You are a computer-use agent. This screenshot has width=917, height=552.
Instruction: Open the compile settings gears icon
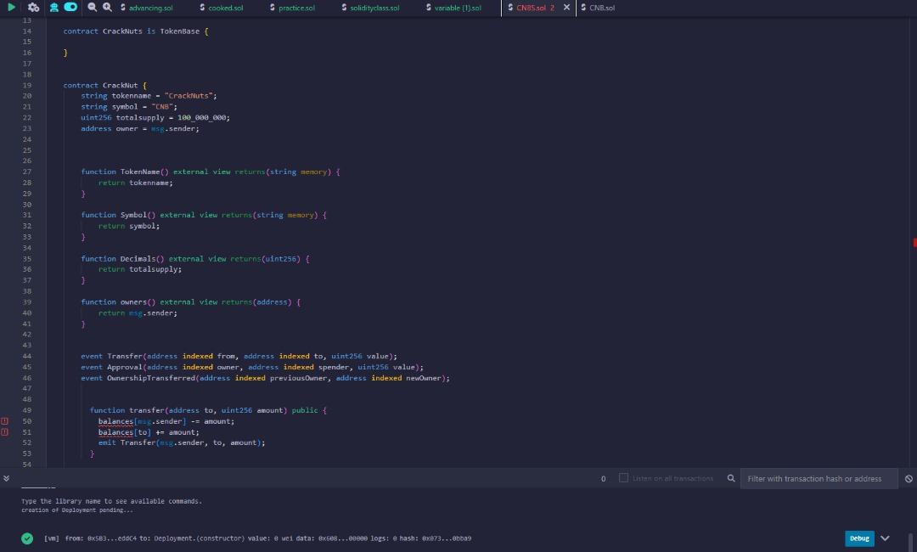coord(33,8)
